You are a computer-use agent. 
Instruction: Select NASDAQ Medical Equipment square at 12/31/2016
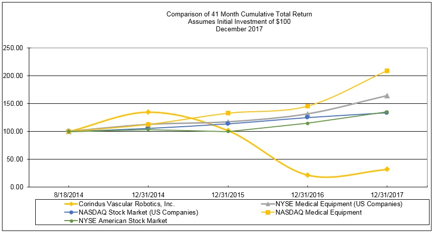coord(307,106)
